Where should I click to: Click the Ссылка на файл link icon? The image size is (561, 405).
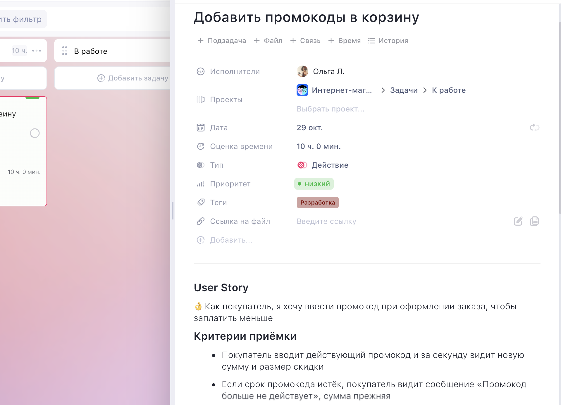[x=201, y=221]
